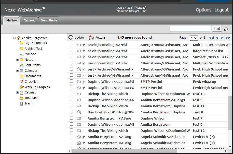
Task: Select checkbox for Fwd: PDF (1)
Action: (72, 142)
